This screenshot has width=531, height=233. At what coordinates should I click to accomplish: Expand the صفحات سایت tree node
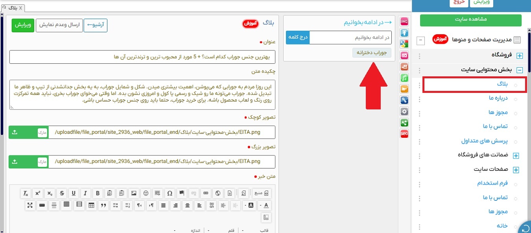click(516, 170)
